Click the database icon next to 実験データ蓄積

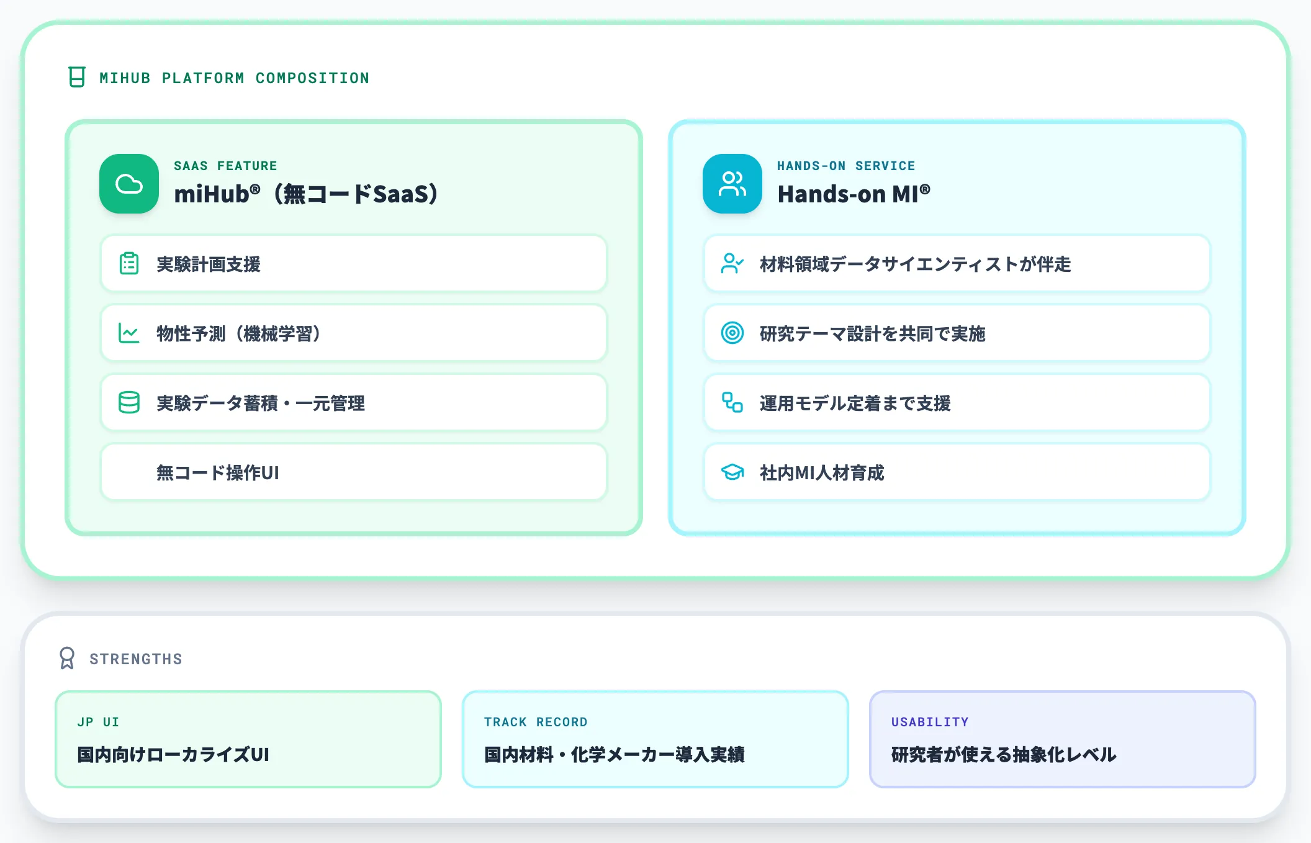click(129, 403)
